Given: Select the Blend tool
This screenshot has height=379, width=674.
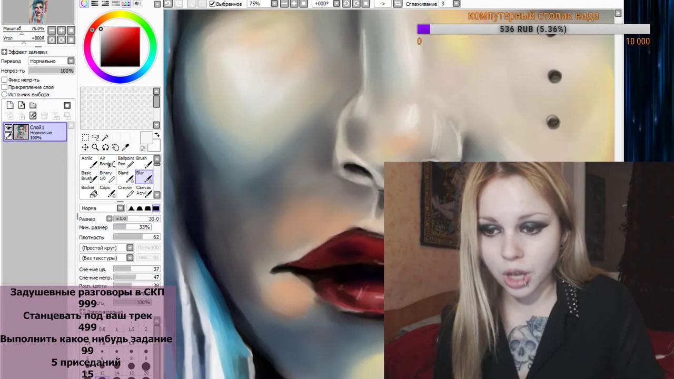Looking at the screenshot, I should coord(126,176).
